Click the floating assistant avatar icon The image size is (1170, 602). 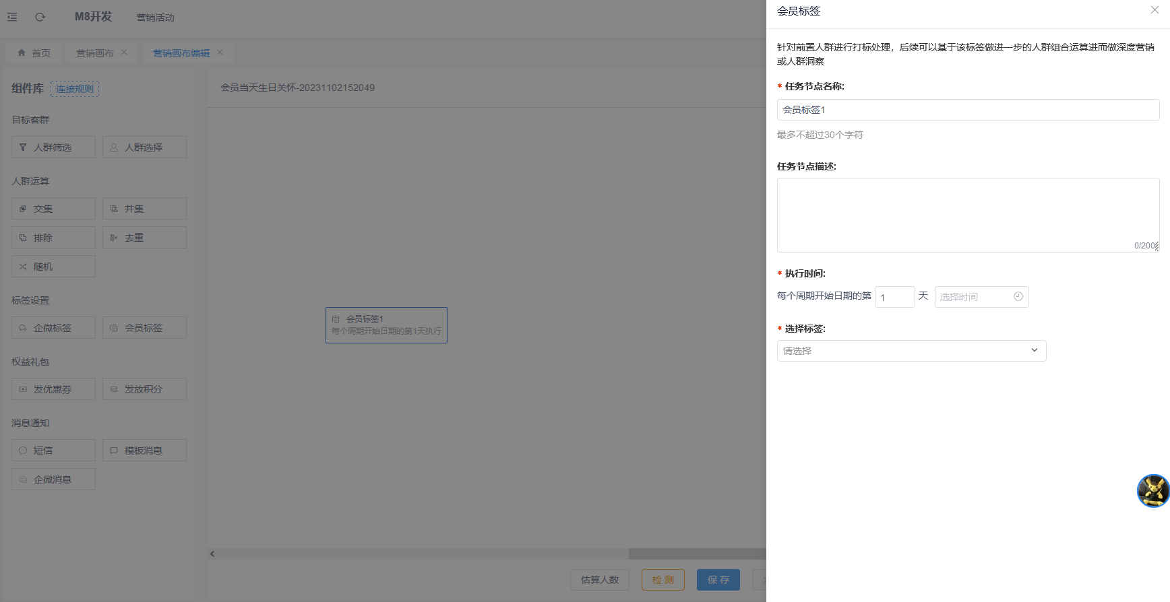(1152, 491)
